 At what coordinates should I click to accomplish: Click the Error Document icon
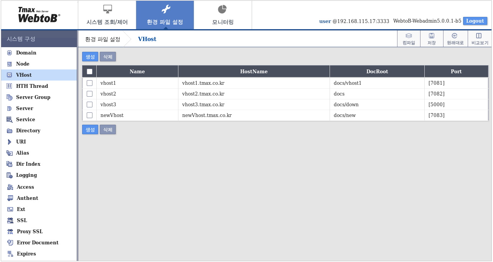coord(10,243)
